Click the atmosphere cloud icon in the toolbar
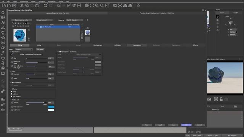Viewport: 244px width, 137px height. (x=59, y=6)
